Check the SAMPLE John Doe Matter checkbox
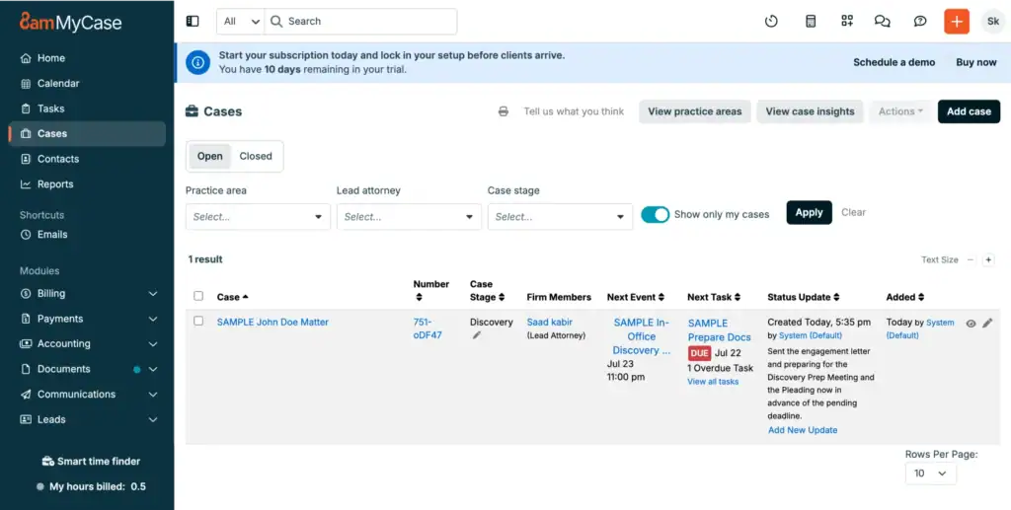Screen dimensions: 1011x510 [x=198, y=321]
